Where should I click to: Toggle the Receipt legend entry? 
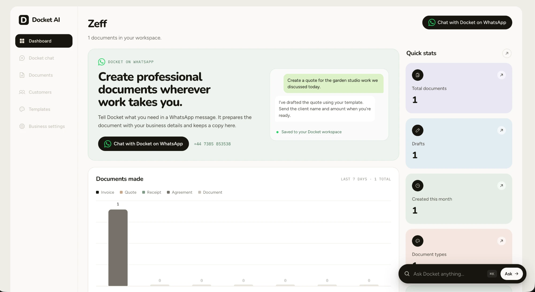point(151,192)
